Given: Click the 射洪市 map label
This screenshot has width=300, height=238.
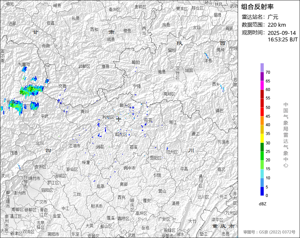Looking at the screenshot, I should (x=97, y=206).
